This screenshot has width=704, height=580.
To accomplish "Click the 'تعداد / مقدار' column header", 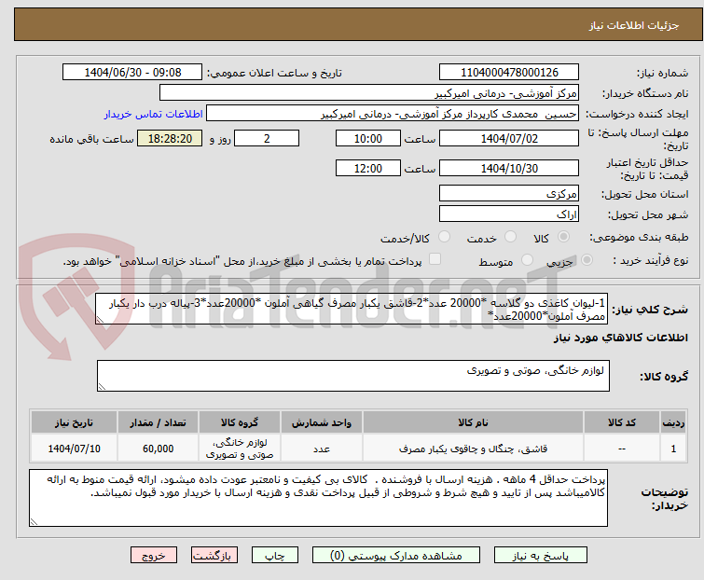I will pyautogui.click(x=158, y=422).
